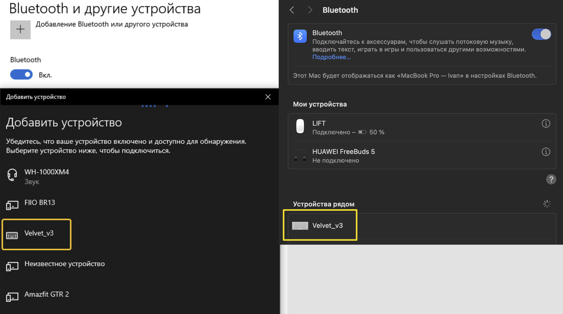Select Amazfit GTR 2 device
The height and width of the screenshot is (314, 563).
46,295
